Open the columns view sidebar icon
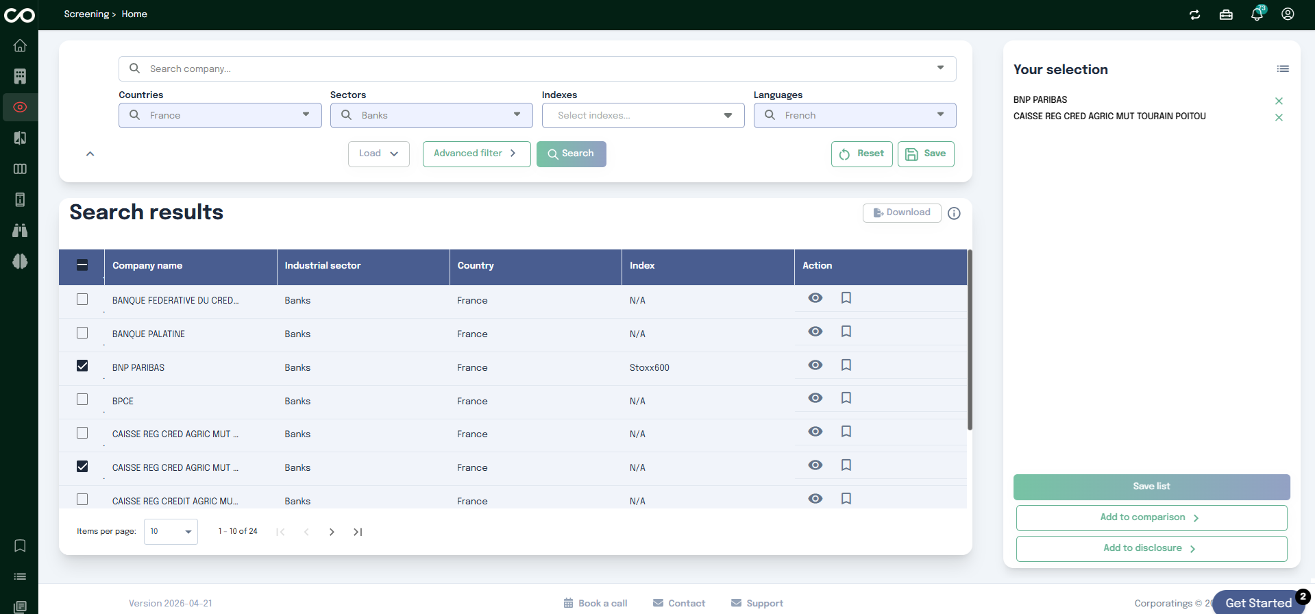The width and height of the screenshot is (1315, 614). tap(20, 169)
